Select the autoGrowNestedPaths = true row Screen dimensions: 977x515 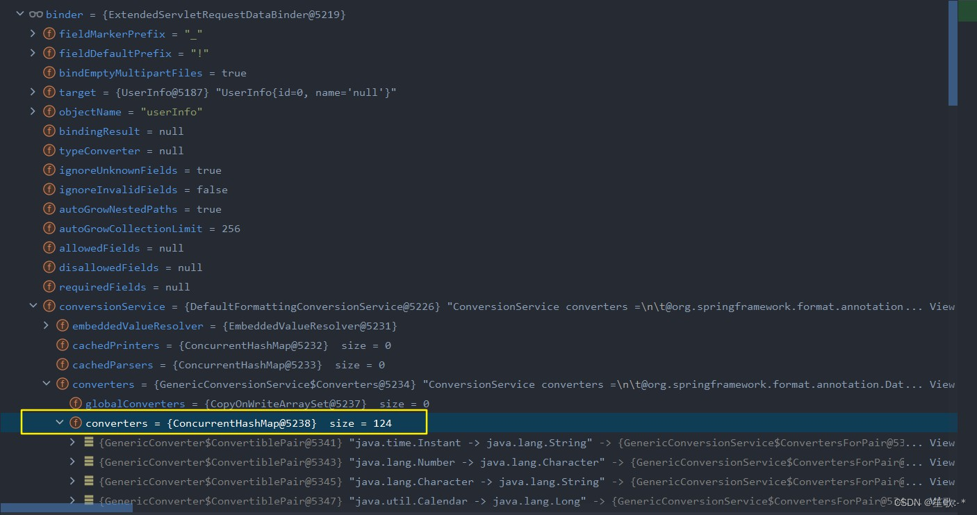479,209
